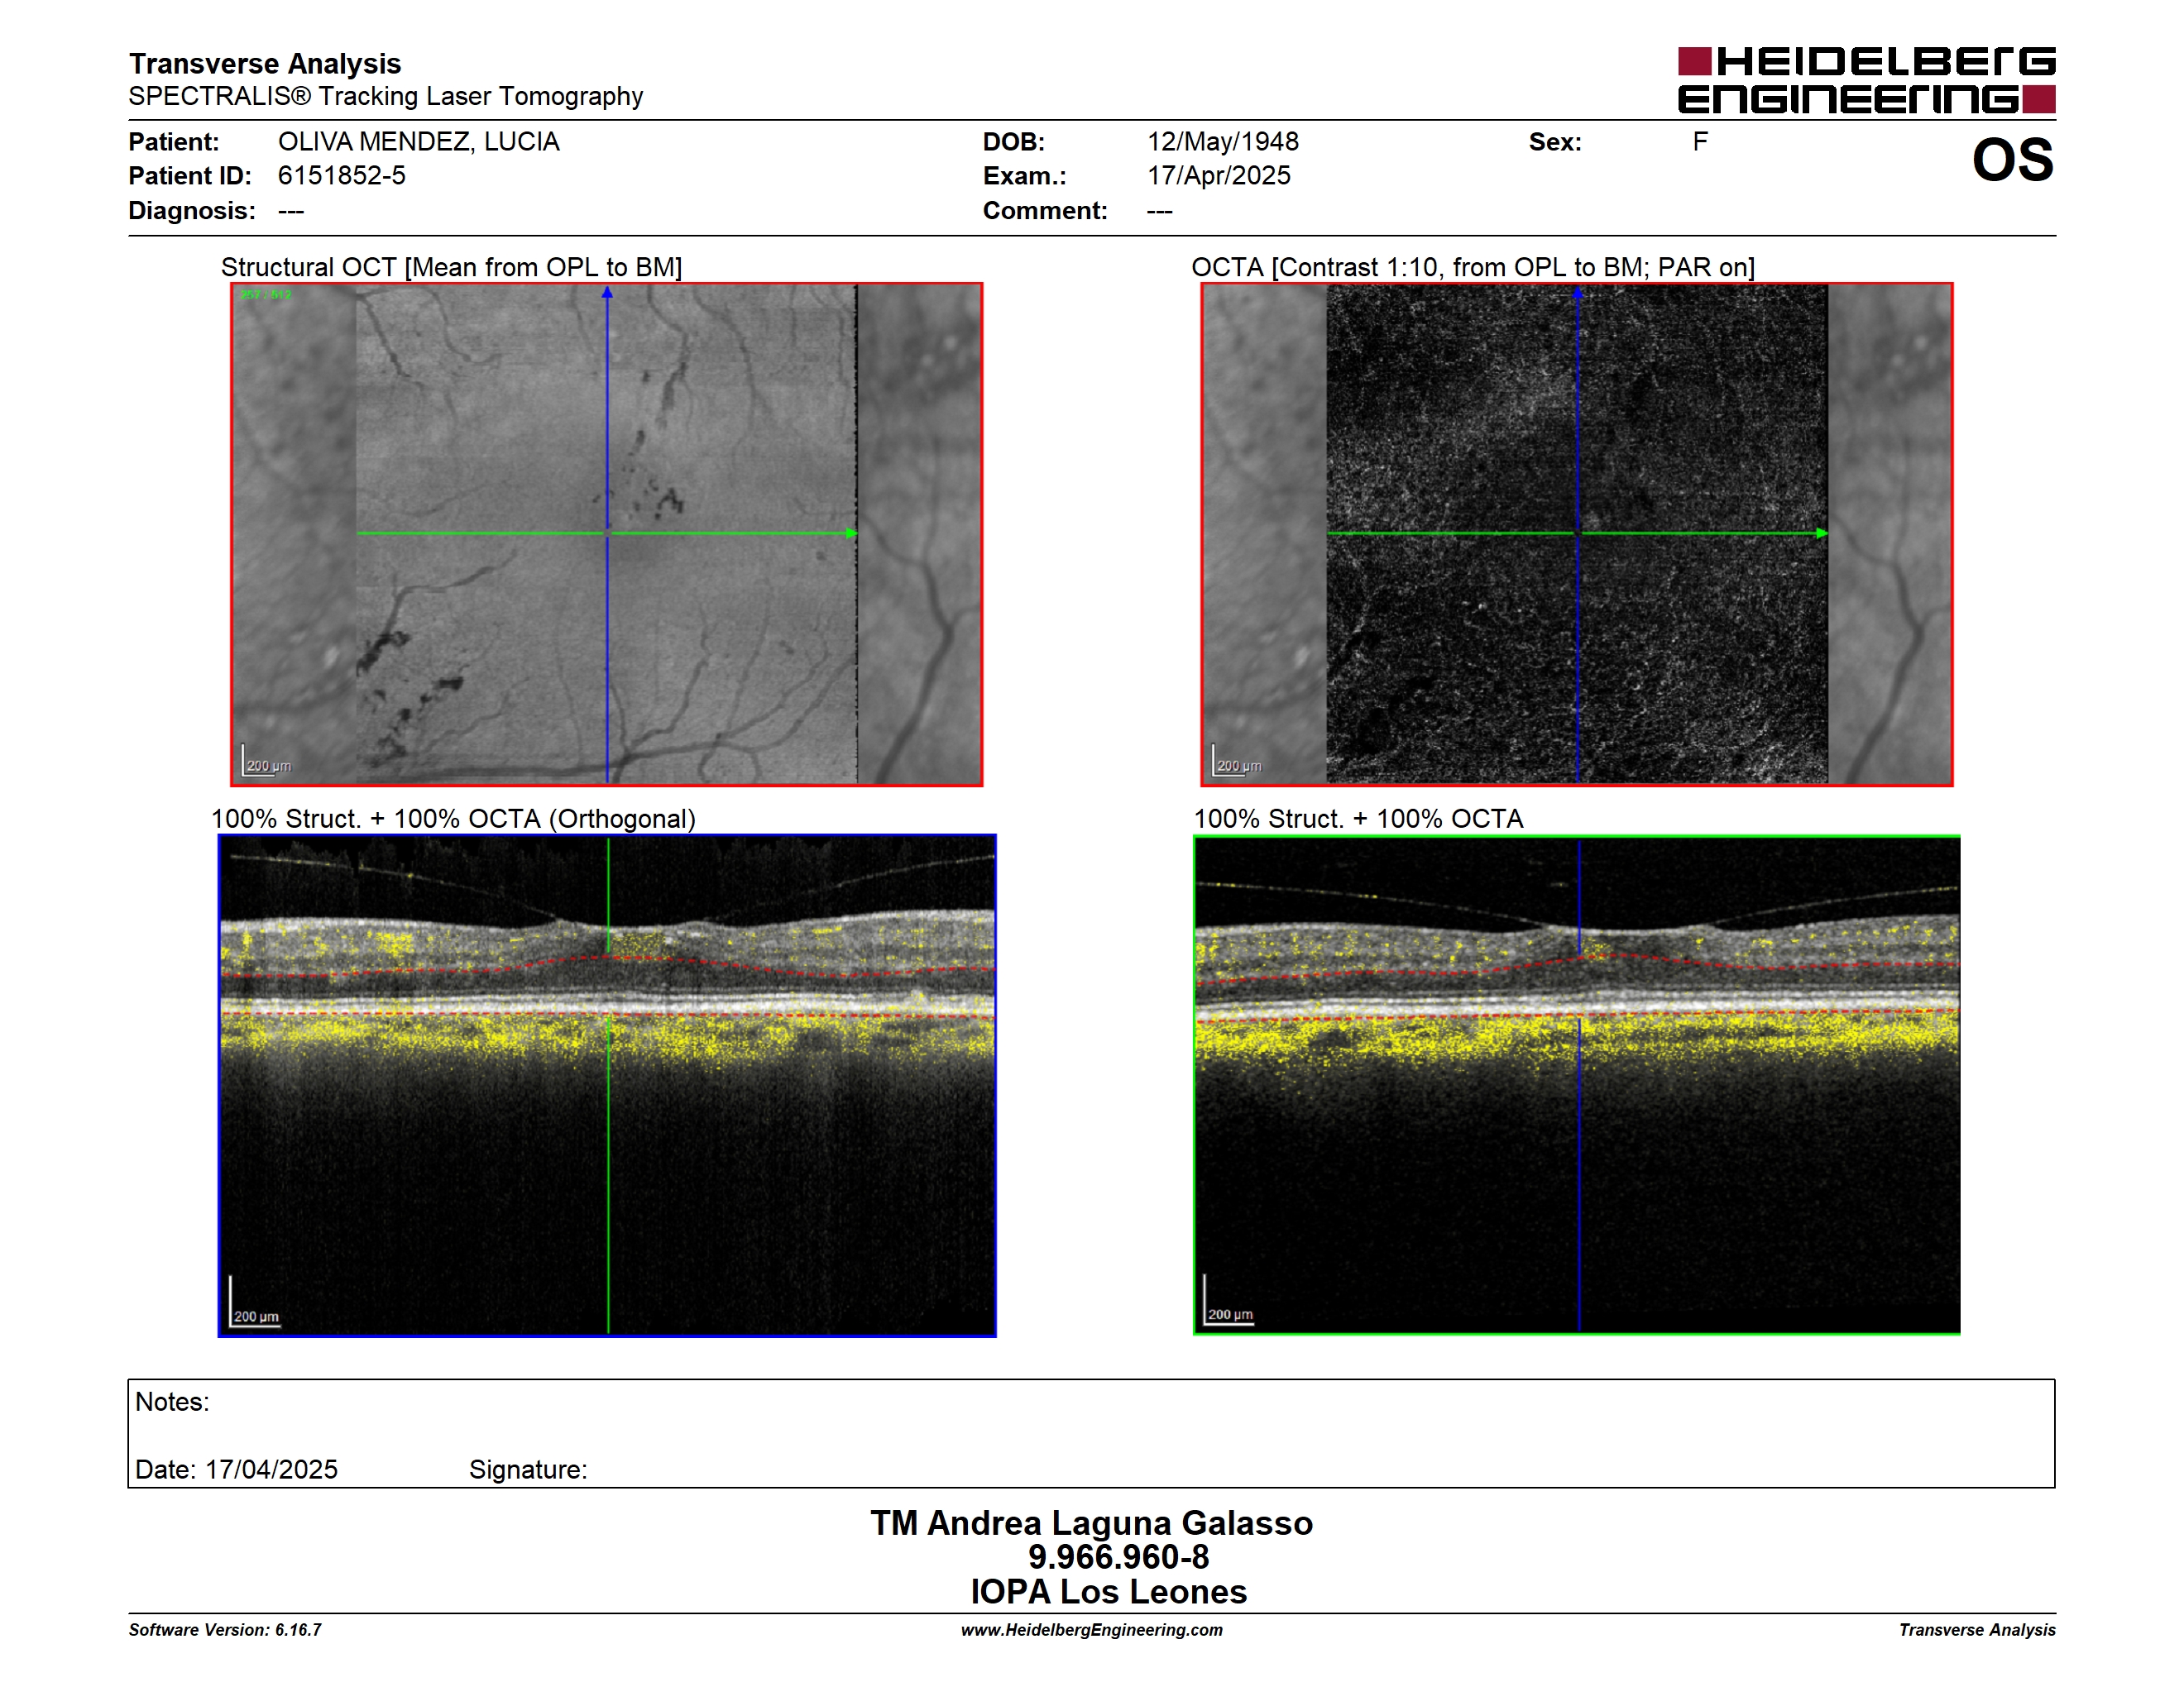
Task: Click 'Software Version: 6.16.7' footer
Action: click(225, 1630)
